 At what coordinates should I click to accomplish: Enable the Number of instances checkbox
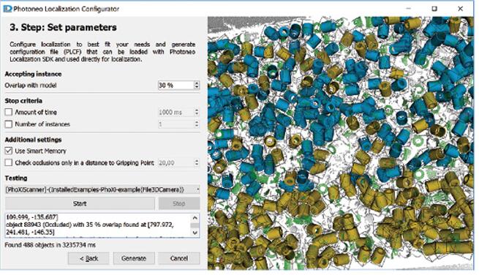point(9,124)
